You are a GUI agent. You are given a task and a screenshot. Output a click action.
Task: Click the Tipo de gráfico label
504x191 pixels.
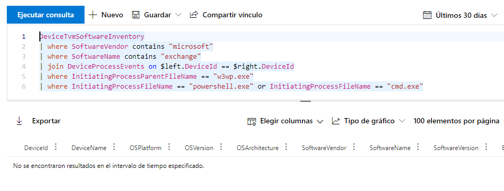[369, 121]
